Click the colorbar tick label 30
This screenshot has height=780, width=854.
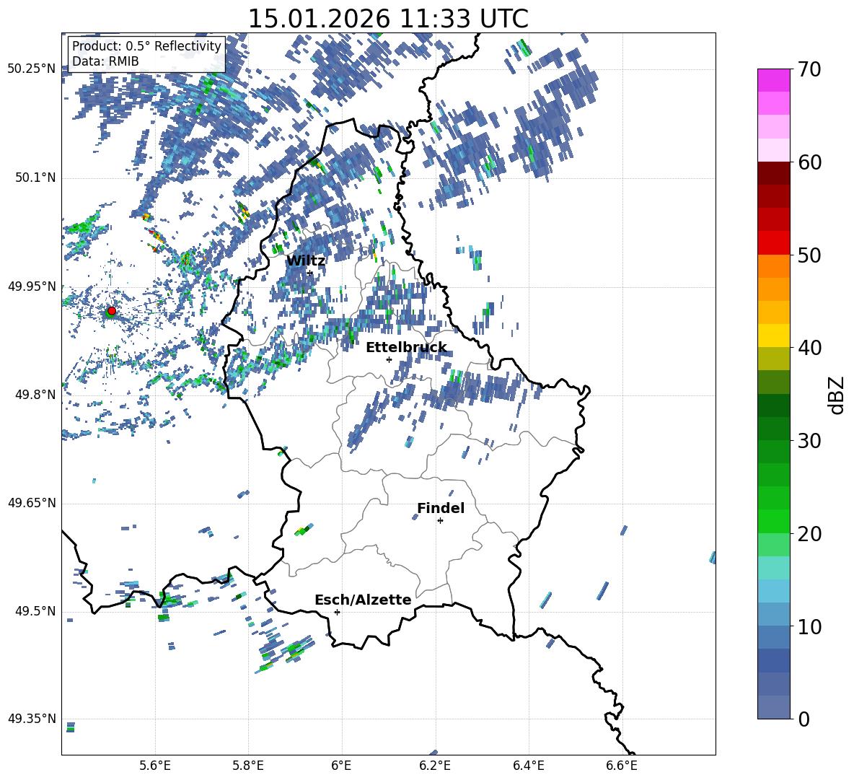pyautogui.click(x=809, y=441)
